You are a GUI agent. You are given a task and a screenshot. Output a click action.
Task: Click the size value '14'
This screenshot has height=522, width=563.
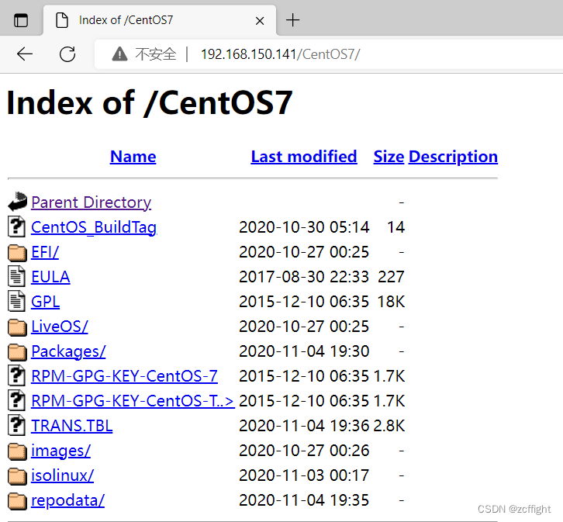(396, 227)
